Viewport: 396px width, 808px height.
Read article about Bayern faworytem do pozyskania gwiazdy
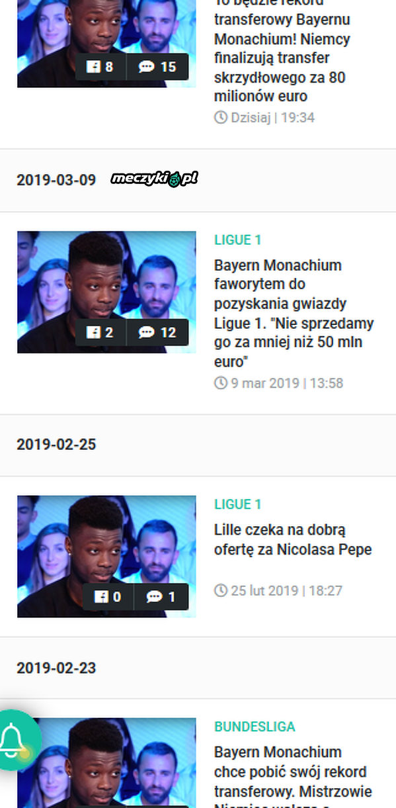294,314
